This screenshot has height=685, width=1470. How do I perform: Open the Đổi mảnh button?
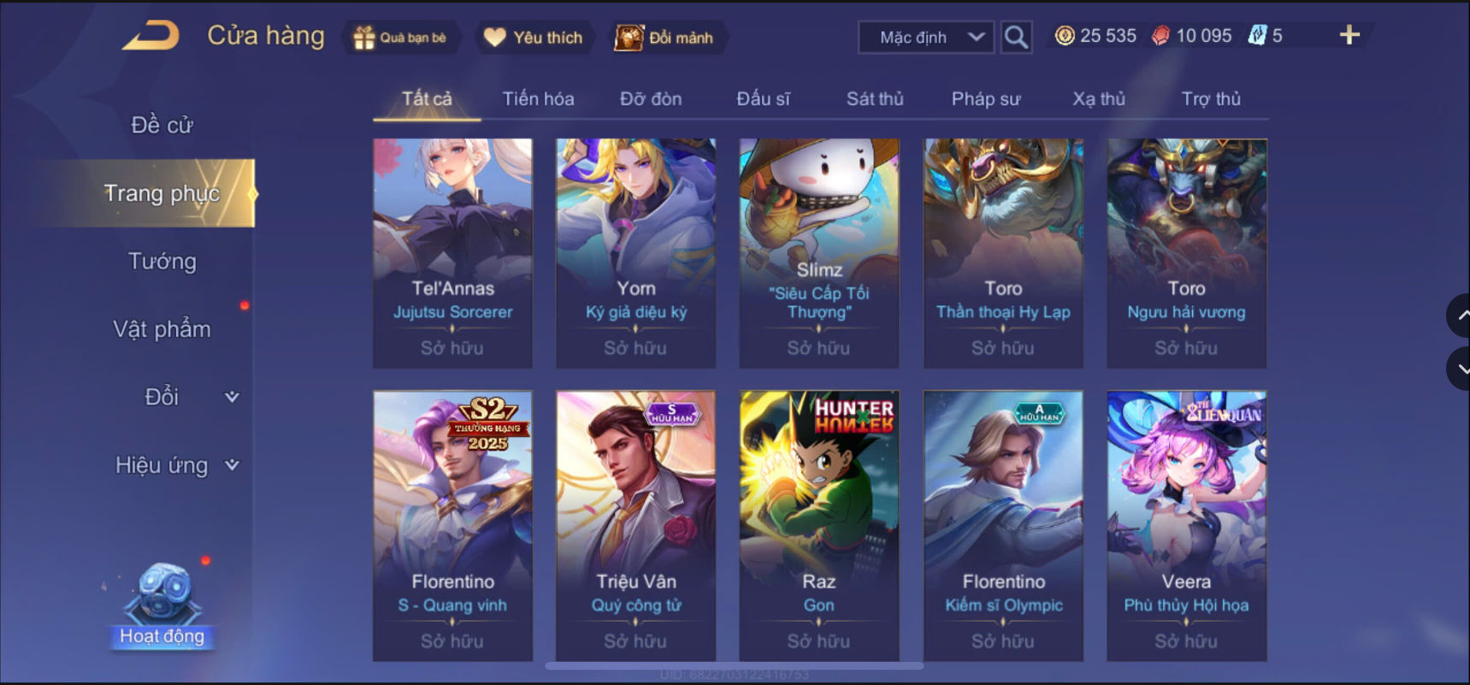[664, 38]
